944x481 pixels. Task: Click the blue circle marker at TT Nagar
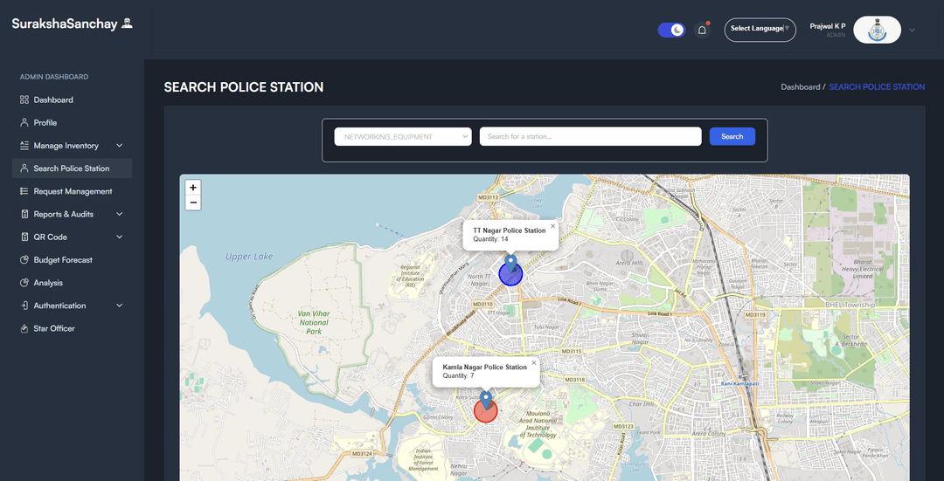[511, 274]
